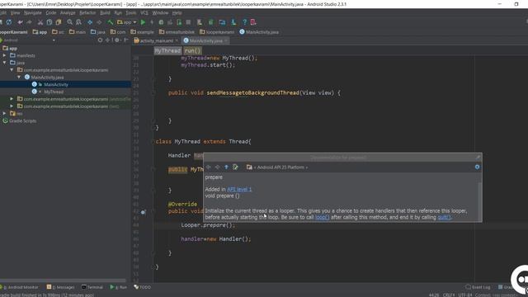Click the Find magnifier icon
The height and width of the screenshot is (297, 528).
coord(69,22)
